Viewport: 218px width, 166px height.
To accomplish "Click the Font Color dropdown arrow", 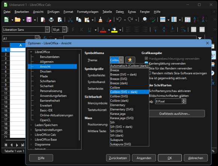I will pos(109,30).
